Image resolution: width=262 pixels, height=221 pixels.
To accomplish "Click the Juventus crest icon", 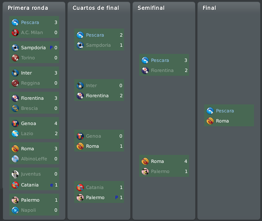I will (15, 174).
